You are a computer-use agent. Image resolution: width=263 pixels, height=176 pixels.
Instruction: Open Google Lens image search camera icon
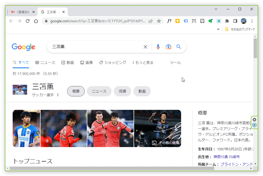coord(168,47)
